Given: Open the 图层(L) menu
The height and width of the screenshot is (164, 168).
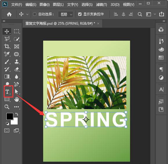Looking at the screenshot, I should tap(58, 5).
